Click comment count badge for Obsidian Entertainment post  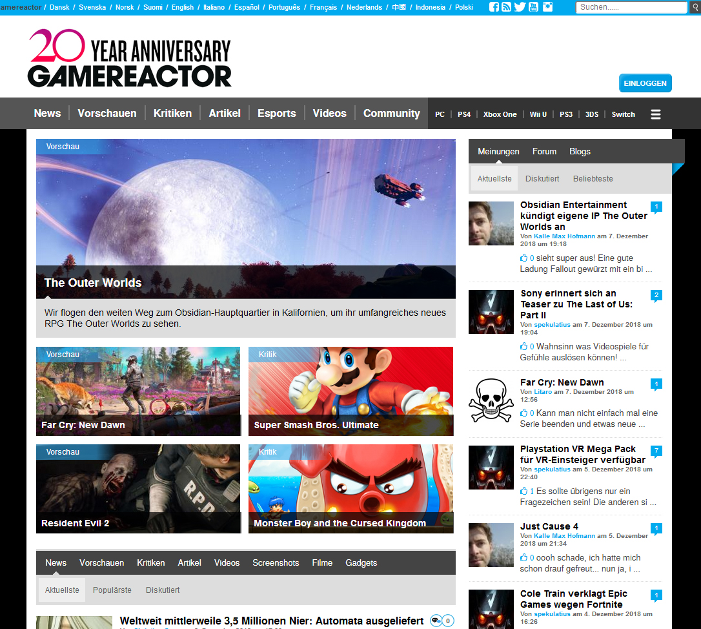656,207
